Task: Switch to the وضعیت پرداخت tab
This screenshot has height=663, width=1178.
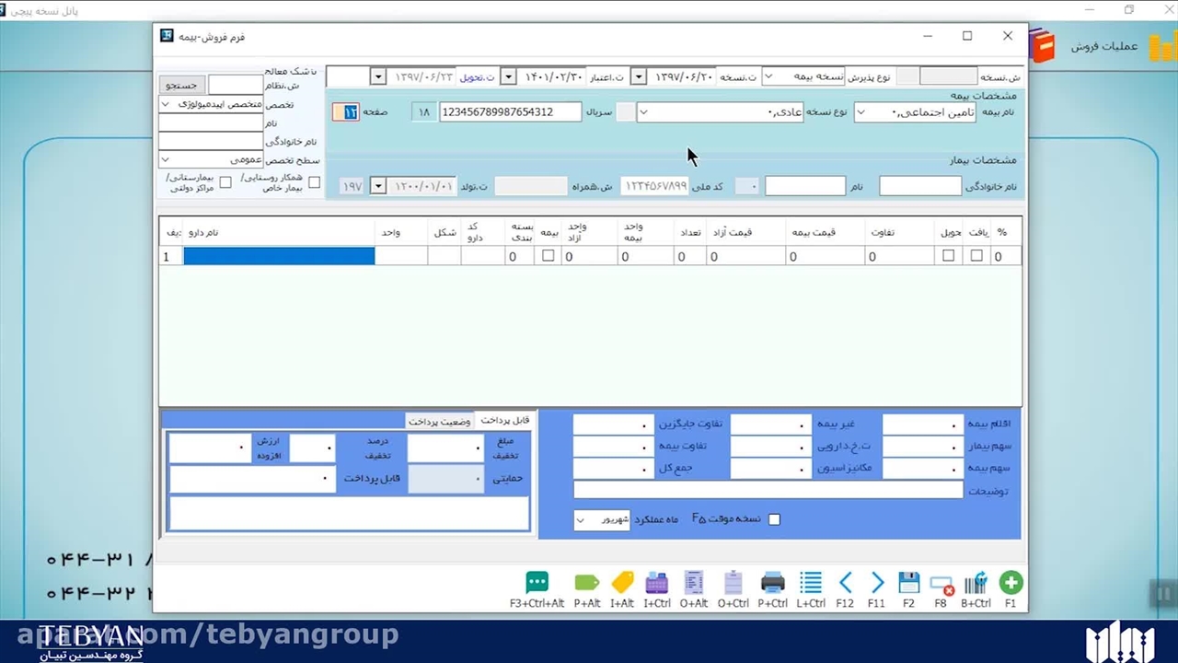Action: [x=440, y=421]
